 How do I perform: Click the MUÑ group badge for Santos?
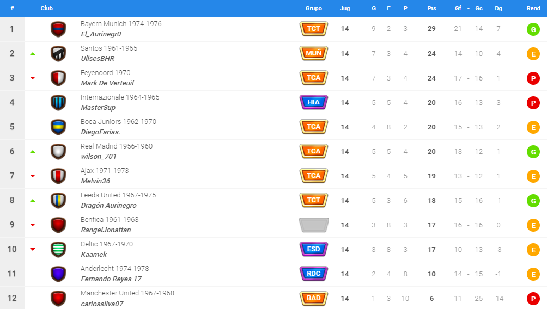314,53
